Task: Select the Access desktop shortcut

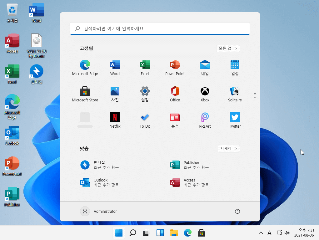Action: [x=12, y=43]
